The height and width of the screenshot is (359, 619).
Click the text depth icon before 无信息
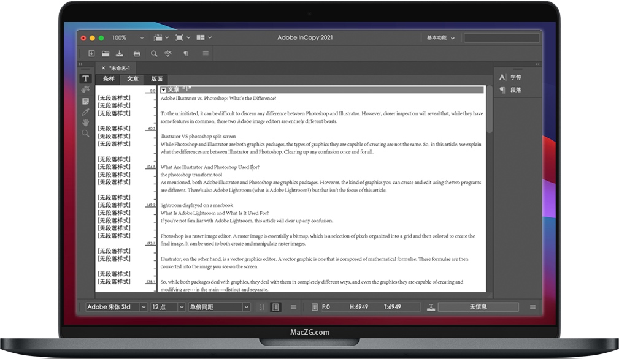coord(431,307)
